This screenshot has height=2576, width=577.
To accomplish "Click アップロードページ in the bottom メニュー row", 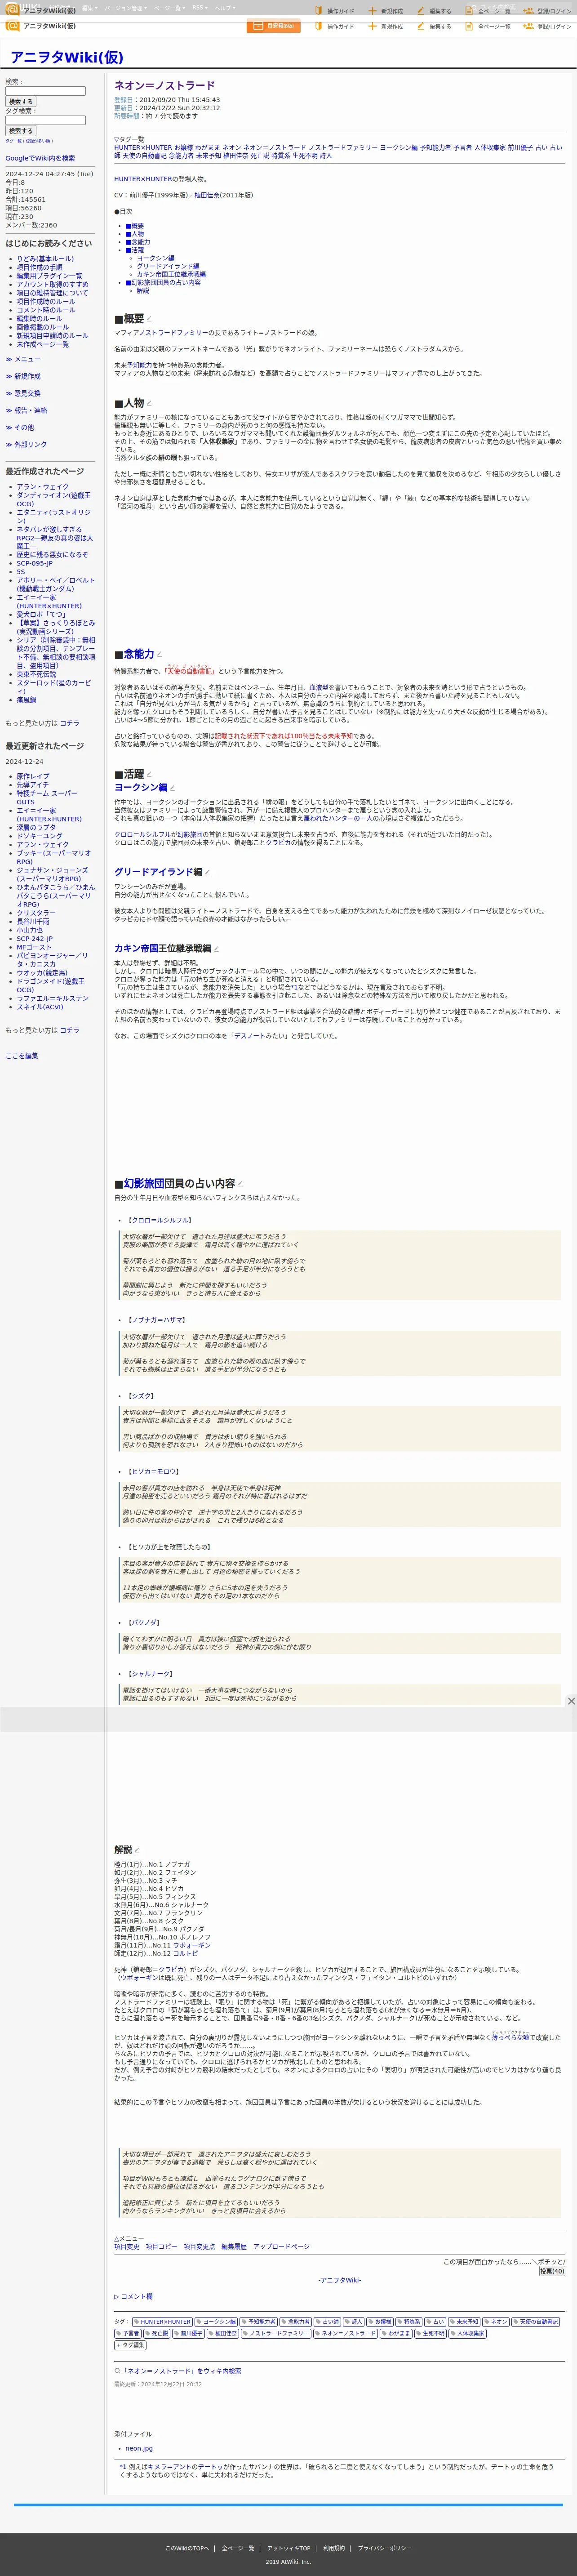I will [x=281, y=2246].
